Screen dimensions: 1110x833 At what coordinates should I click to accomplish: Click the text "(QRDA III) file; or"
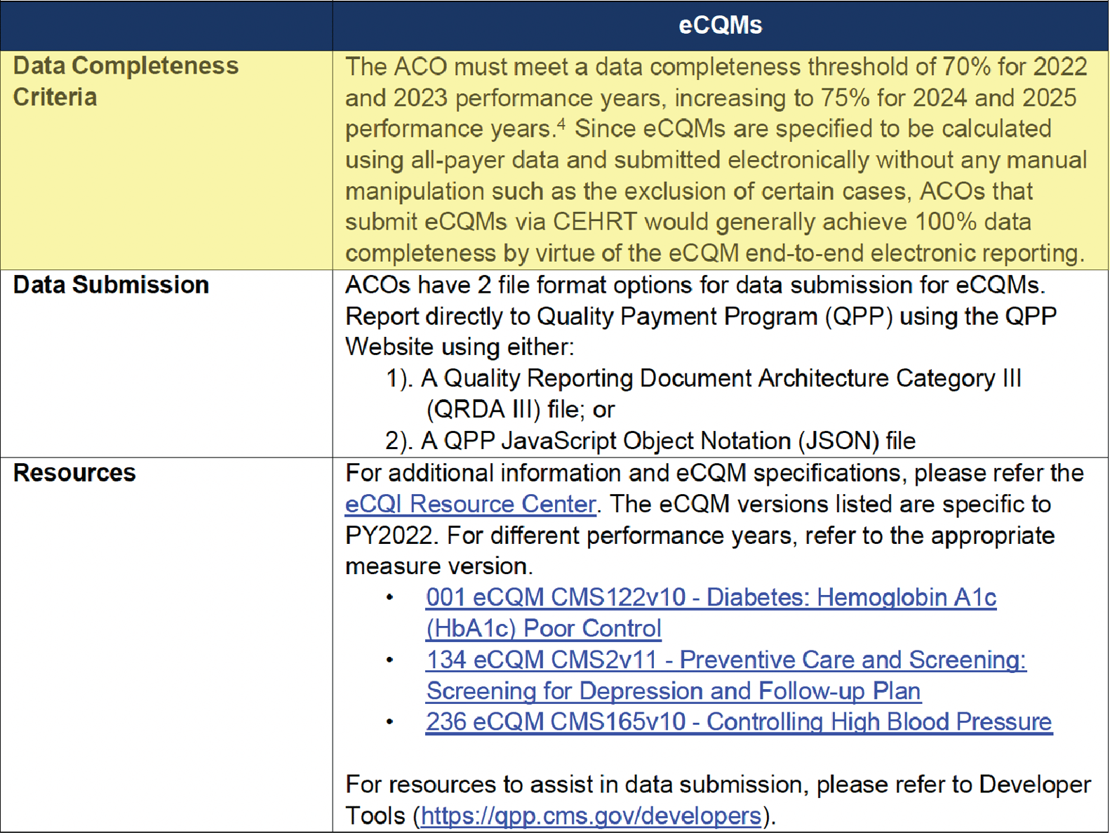pyautogui.click(x=520, y=410)
